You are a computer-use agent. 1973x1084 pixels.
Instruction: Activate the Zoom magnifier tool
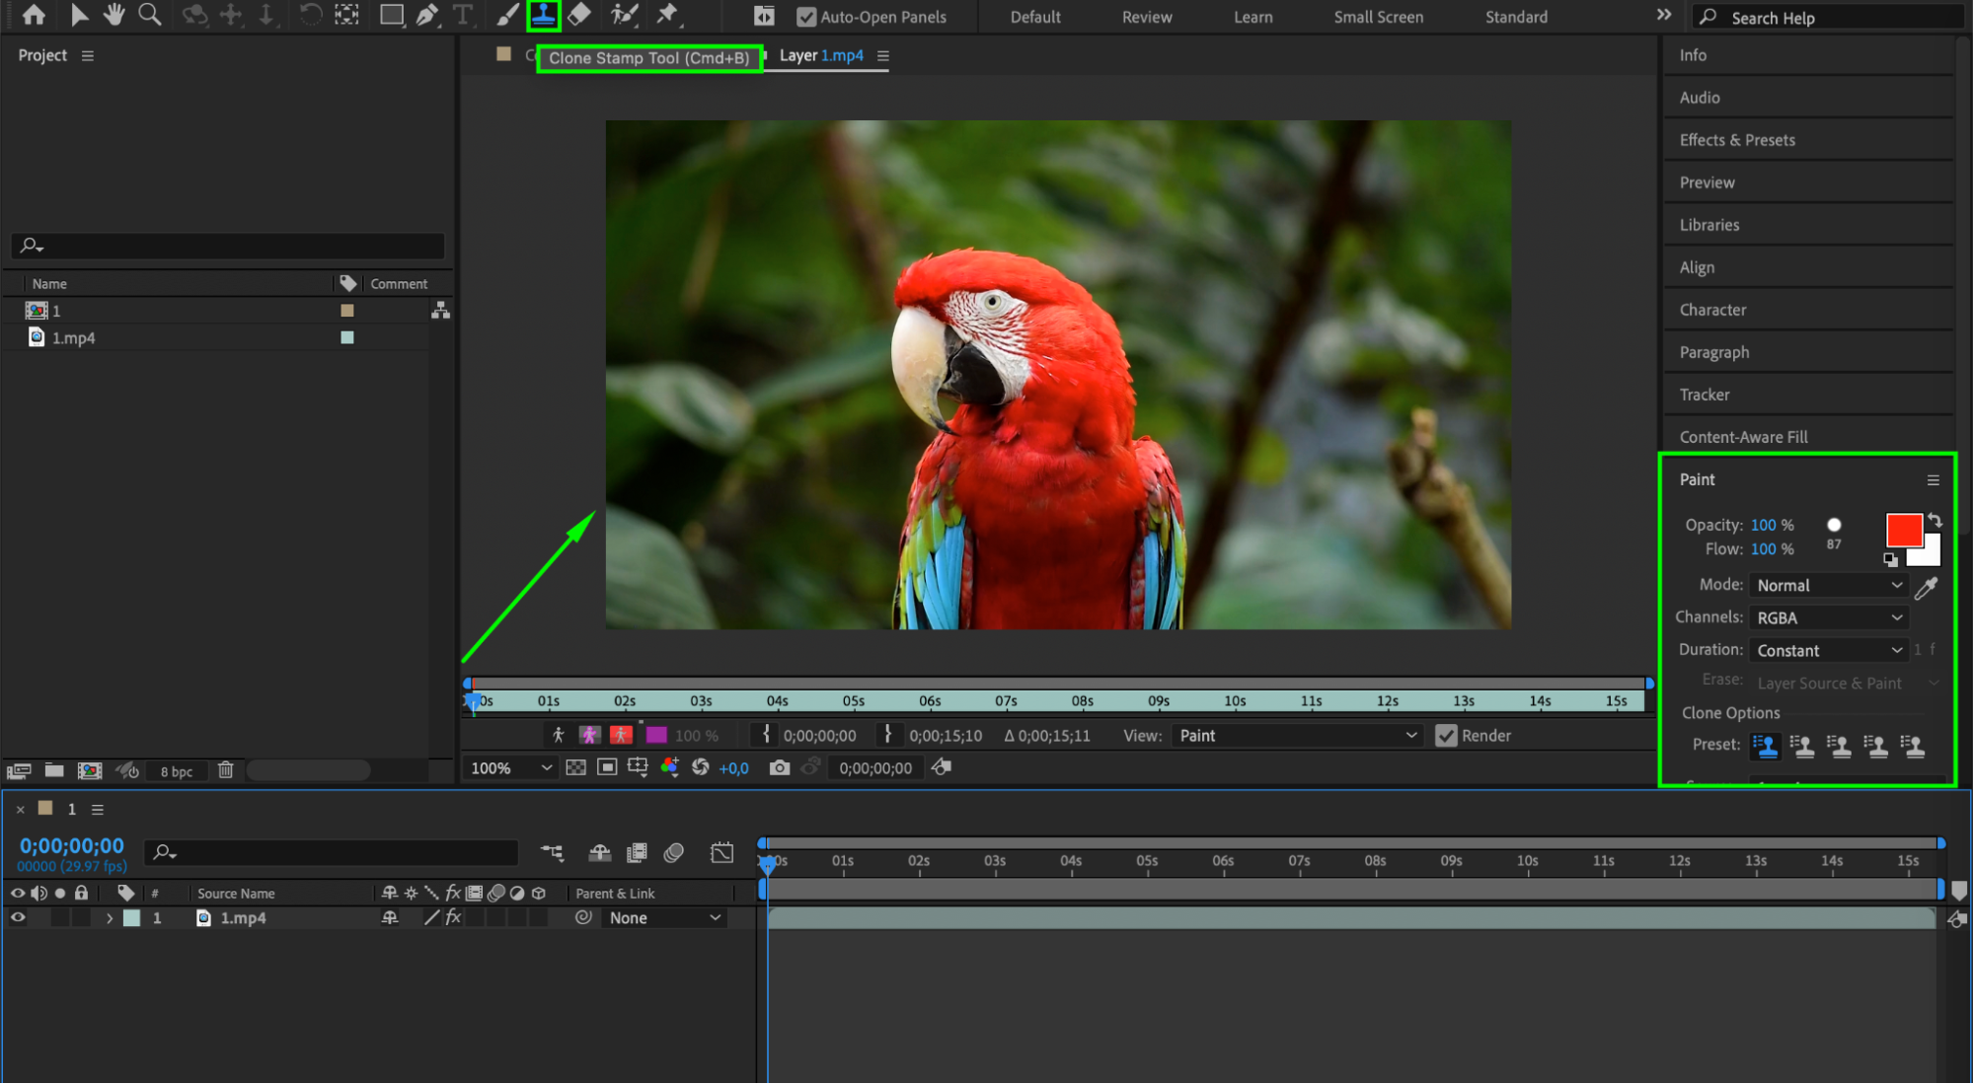pyautogui.click(x=149, y=15)
